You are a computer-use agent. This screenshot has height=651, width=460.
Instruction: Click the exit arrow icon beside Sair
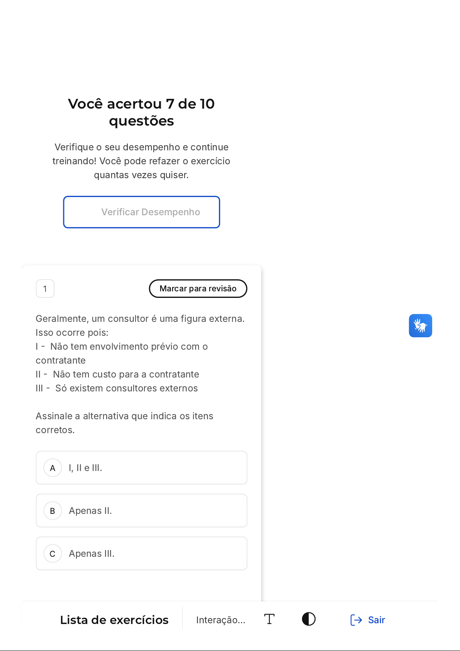click(356, 620)
